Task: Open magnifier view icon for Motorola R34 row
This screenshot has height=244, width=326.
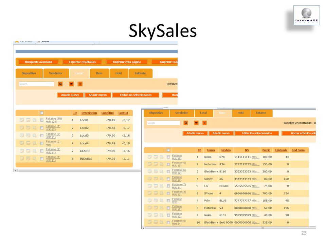Action: click(162, 164)
